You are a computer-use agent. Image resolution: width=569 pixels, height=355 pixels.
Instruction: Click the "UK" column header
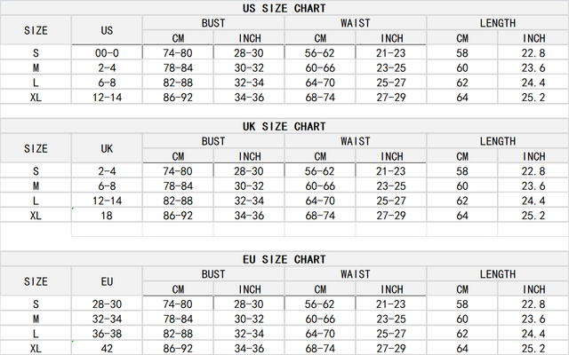[108, 149]
